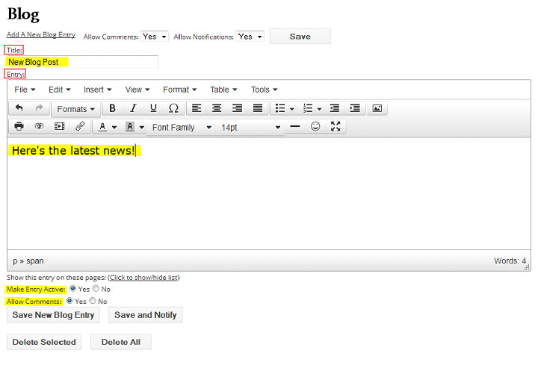Viewport: 538px width, 380px height.
Task: Click the undo arrow icon
Action: point(19,108)
